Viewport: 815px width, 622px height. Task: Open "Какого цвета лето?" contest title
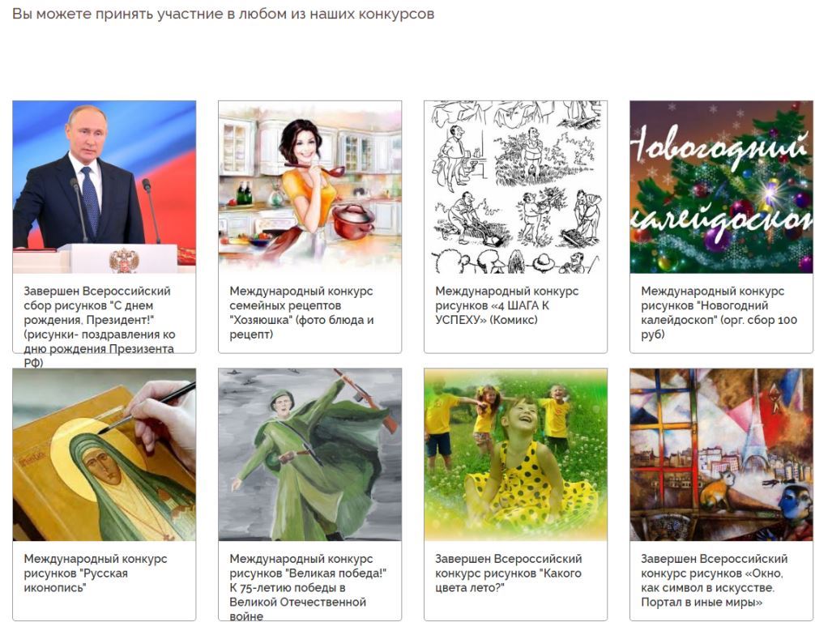[x=508, y=573]
